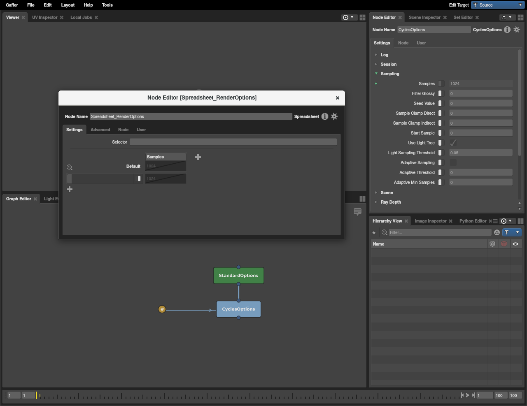Collapse the Sampling section

(x=376, y=74)
